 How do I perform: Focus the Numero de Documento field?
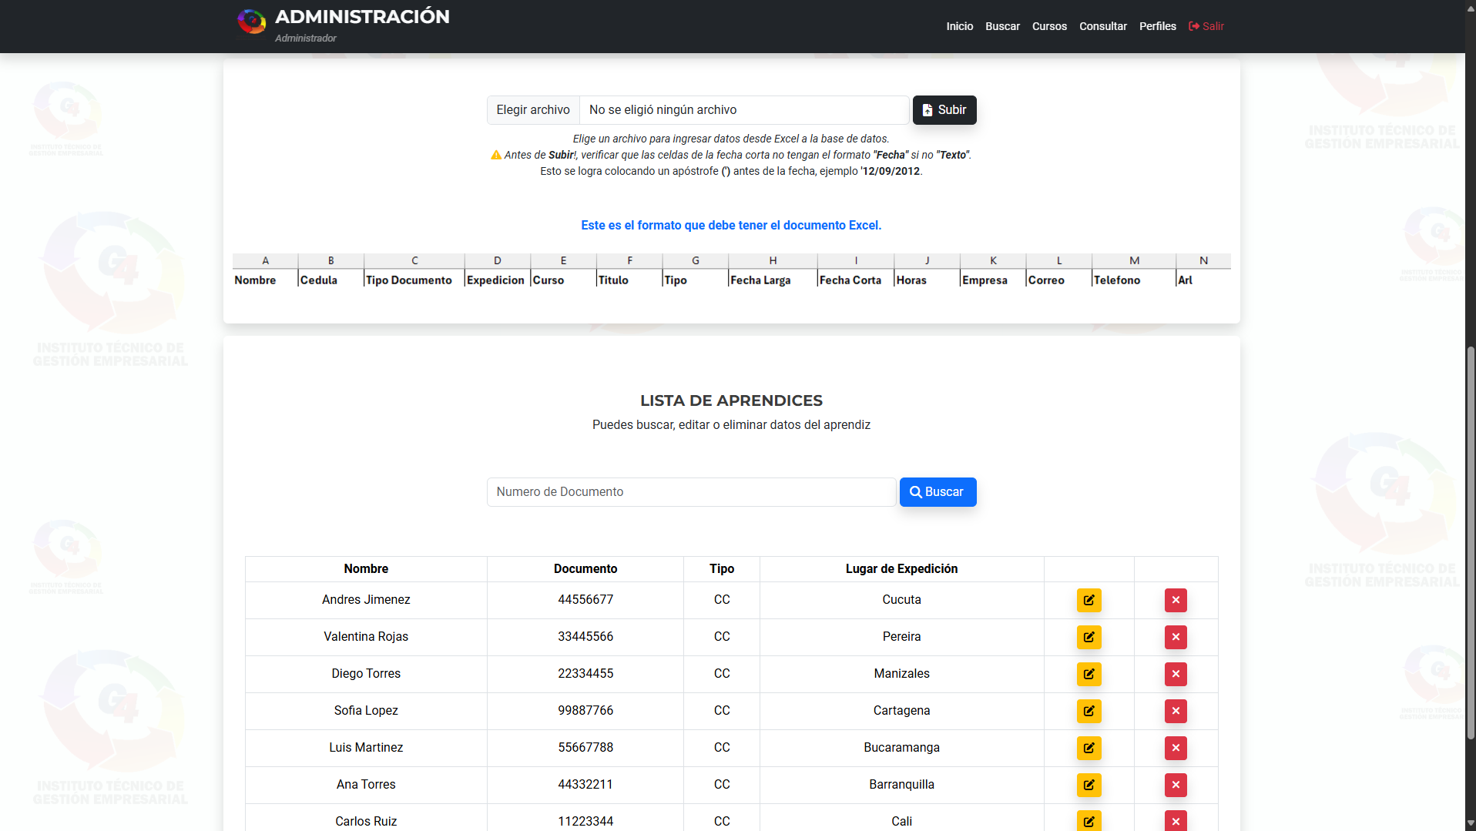pos(691,492)
